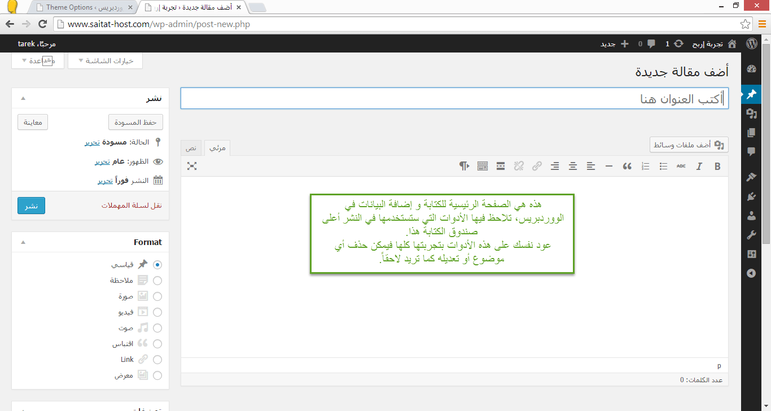This screenshot has width=771, height=411.
Task: Open Settings from the sidebar sliders icon
Action: (x=751, y=254)
